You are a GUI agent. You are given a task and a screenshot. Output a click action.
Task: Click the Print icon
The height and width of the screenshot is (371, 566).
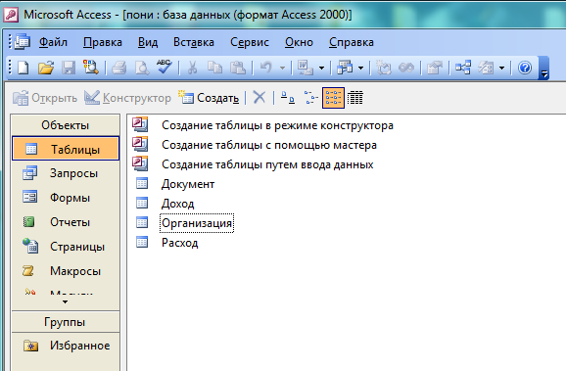118,68
